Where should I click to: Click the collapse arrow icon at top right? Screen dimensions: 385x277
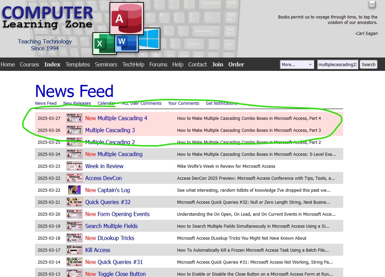tap(372, 4)
